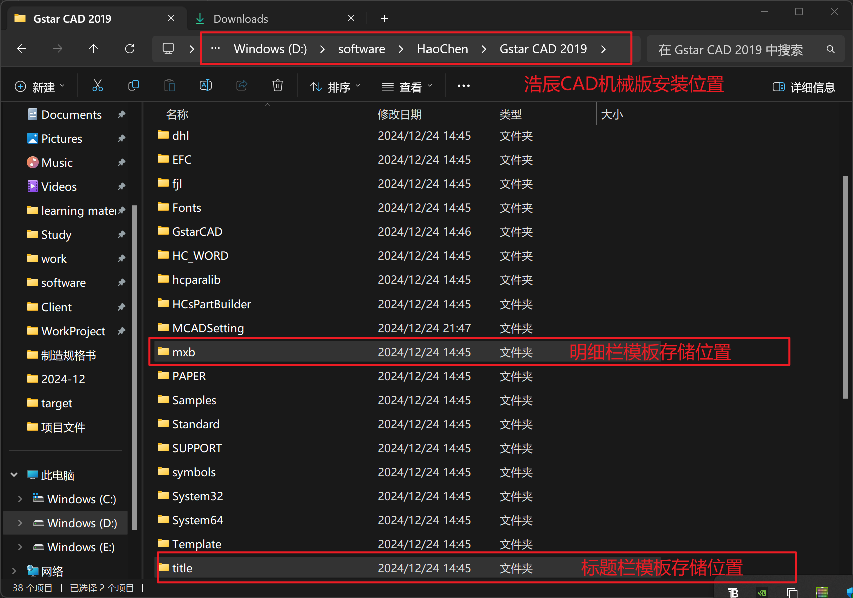The image size is (853, 598).
Task: Unpin Videos using its pin icon
Action: pyautogui.click(x=121, y=187)
